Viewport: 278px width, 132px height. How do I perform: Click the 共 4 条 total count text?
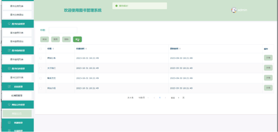click(131, 98)
